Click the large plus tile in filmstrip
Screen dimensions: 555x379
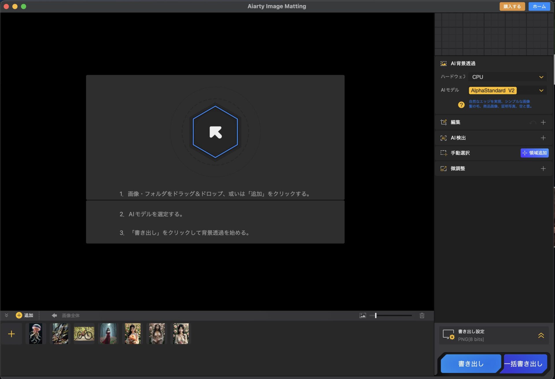click(x=11, y=334)
